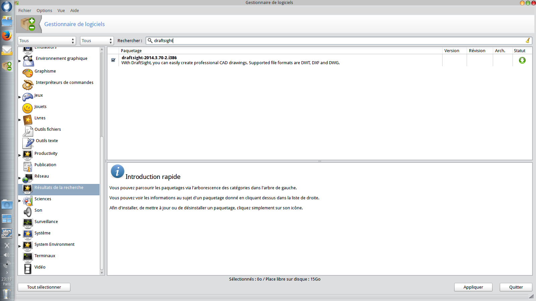Click the Quitter button
This screenshot has width=536, height=301.
click(x=516, y=287)
